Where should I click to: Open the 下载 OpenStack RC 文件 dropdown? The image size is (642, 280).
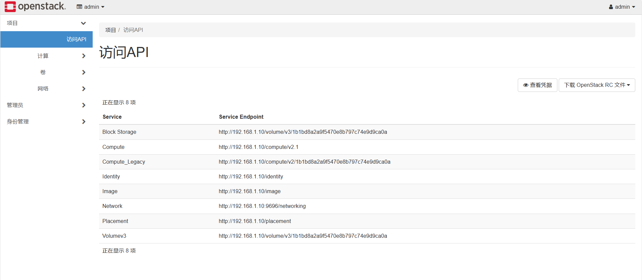point(597,85)
